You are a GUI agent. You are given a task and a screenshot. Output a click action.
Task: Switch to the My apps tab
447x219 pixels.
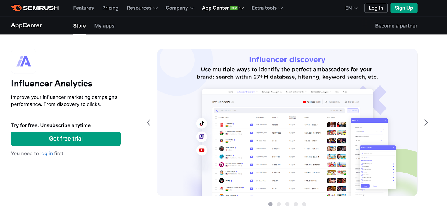104,26
